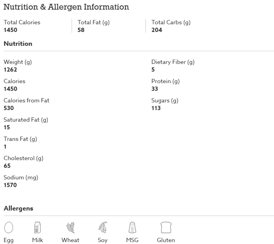
Task: Select the Weight value 1262
Action: pos(10,70)
